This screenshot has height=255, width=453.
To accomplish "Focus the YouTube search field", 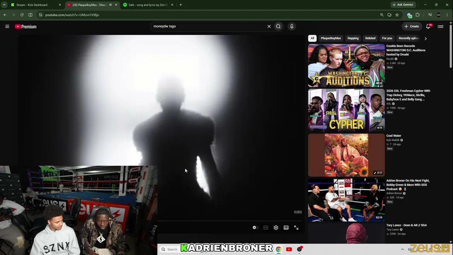I will [209, 26].
